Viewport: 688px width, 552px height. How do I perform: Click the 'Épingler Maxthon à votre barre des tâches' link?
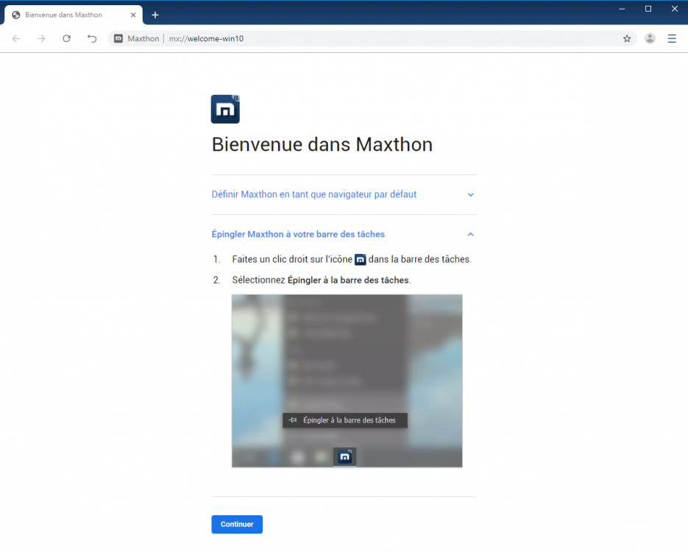(x=297, y=233)
